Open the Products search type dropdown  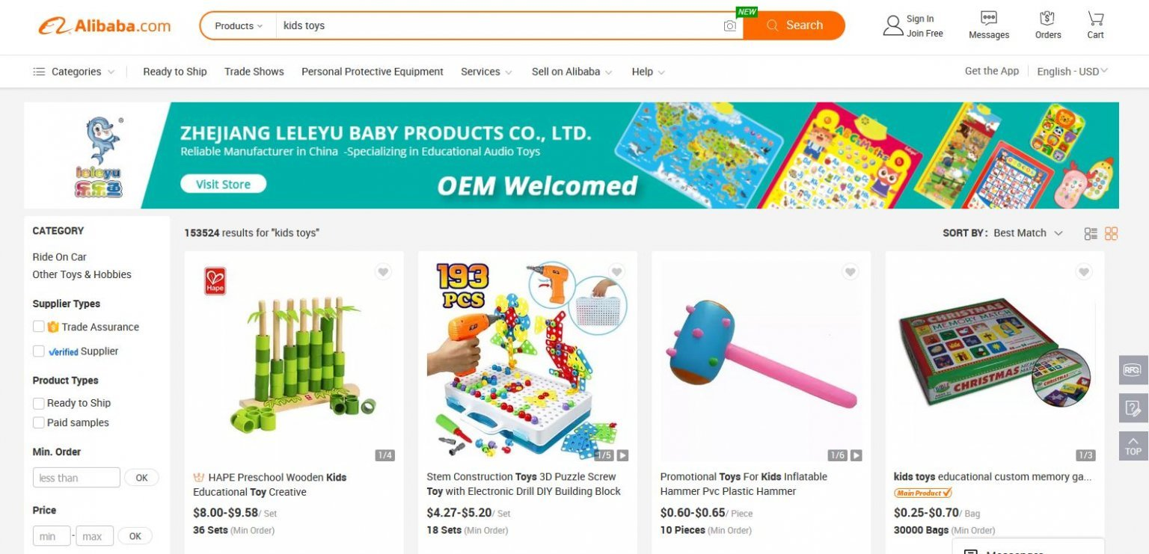pyautogui.click(x=239, y=26)
